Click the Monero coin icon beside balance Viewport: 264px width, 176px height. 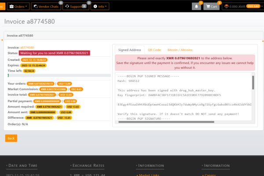226,7
